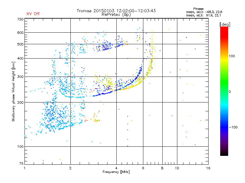Click the y-axis '400' tick label
The width and height of the screenshot is (245, 183).
(20, 59)
